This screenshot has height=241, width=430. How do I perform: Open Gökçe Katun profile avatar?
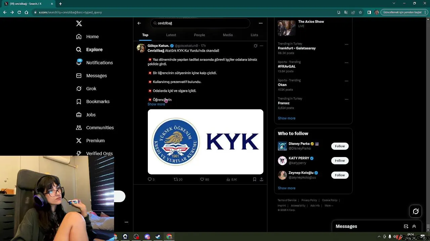click(141, 48)
